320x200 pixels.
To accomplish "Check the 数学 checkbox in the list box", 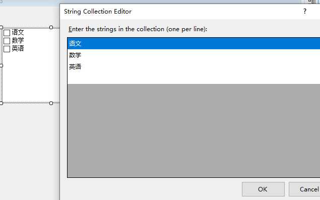I will pos(7,41).
